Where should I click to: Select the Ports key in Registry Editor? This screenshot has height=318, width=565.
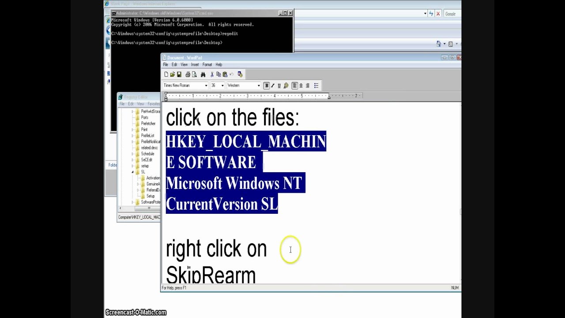pyautogui.click(x=145, y=117)
